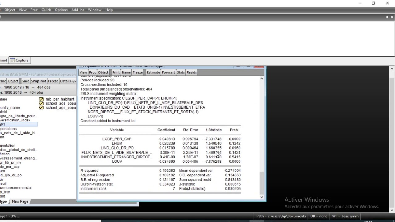Switch to the New Page workfile tab

(20, 201)
